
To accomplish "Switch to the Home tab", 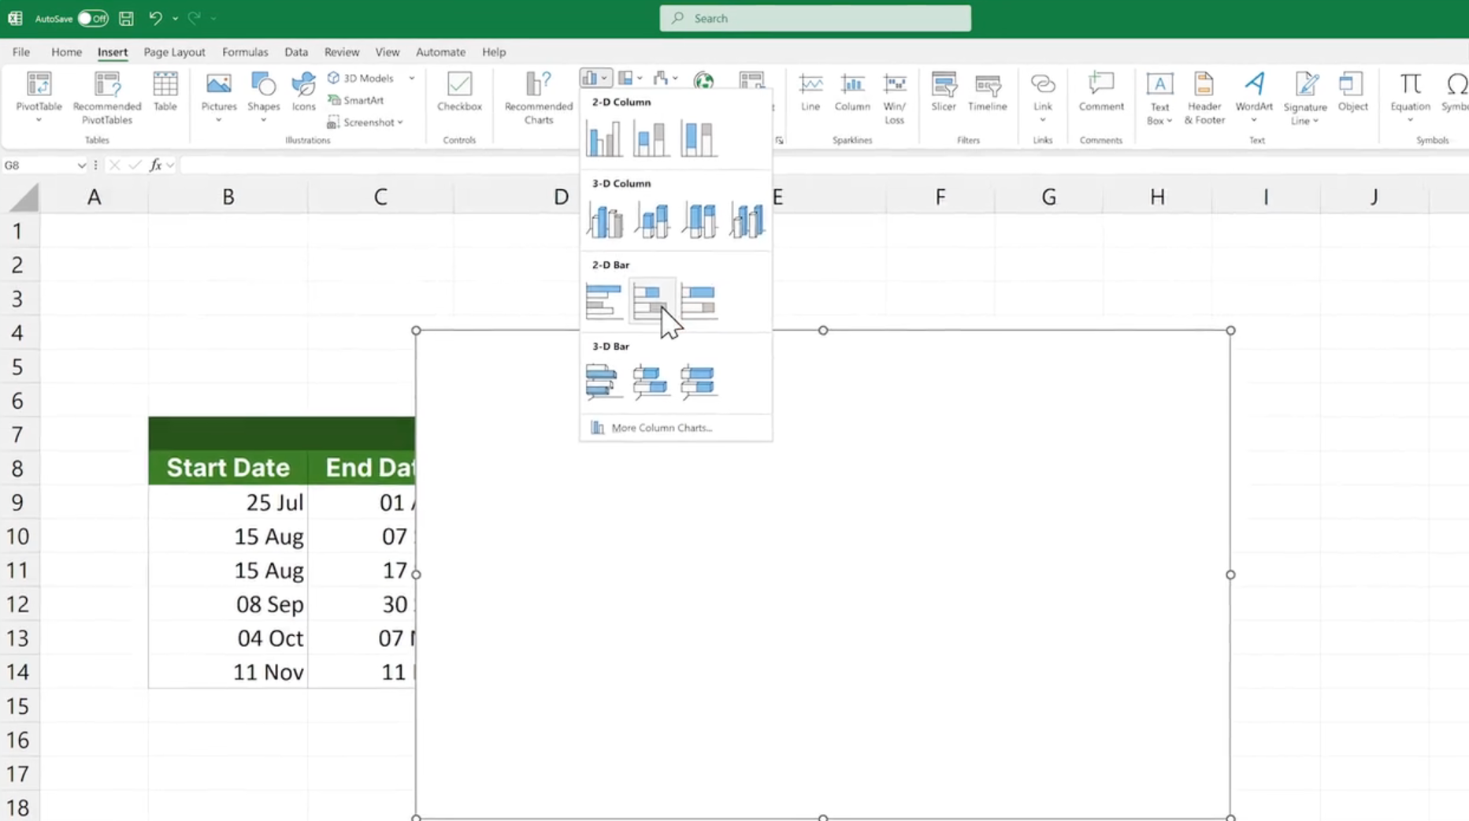I will [x=66, y=52].
